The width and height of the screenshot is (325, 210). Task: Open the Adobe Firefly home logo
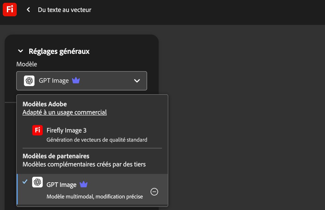coord(10,9)
